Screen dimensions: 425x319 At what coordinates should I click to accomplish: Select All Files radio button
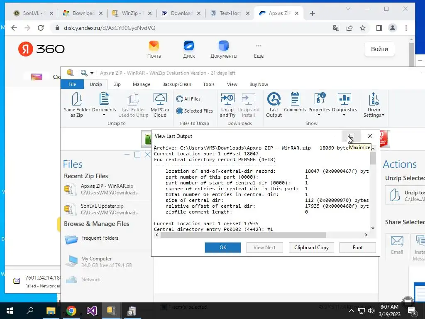pyautogui.click(x=179, y=99)
